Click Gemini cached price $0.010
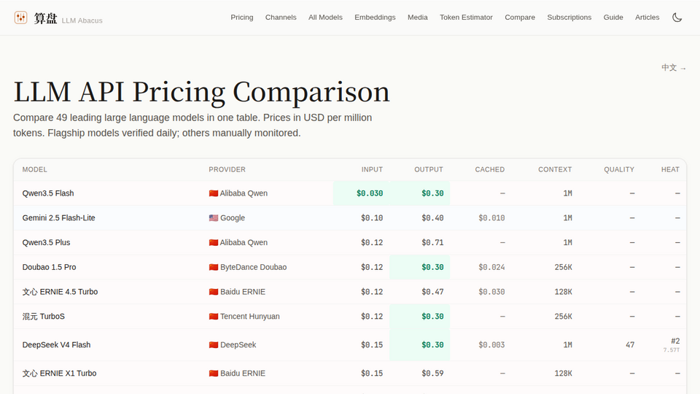 [491, 218]
